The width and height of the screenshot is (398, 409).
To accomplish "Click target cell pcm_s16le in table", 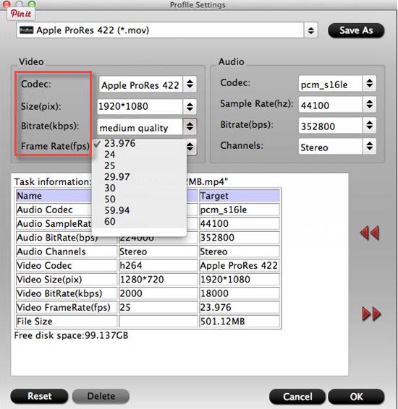I will pyautogui.click(x=240, y=210).
